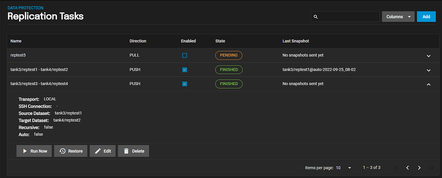This screenshot has width=442, height=178.
Task: Click the Add button
Action: 426,17
